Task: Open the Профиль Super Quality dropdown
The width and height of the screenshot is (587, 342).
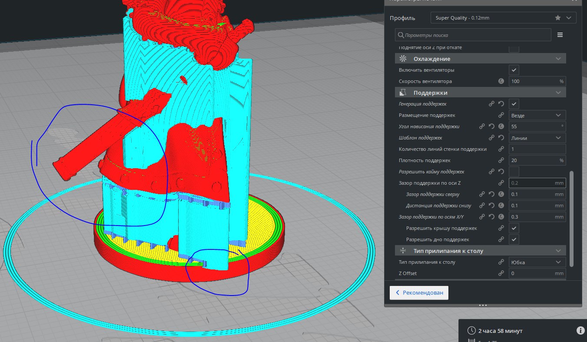Action: pos(504,18)
